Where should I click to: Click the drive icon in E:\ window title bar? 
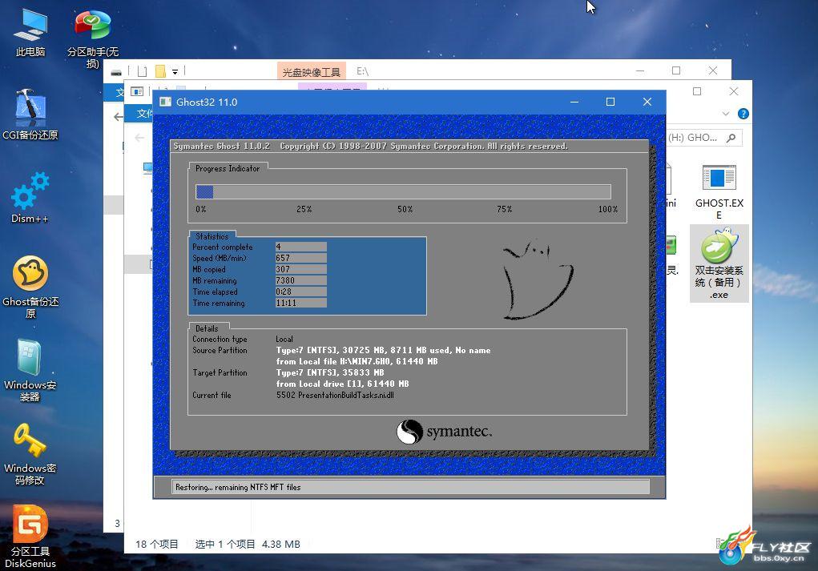[x=116, y=72]
